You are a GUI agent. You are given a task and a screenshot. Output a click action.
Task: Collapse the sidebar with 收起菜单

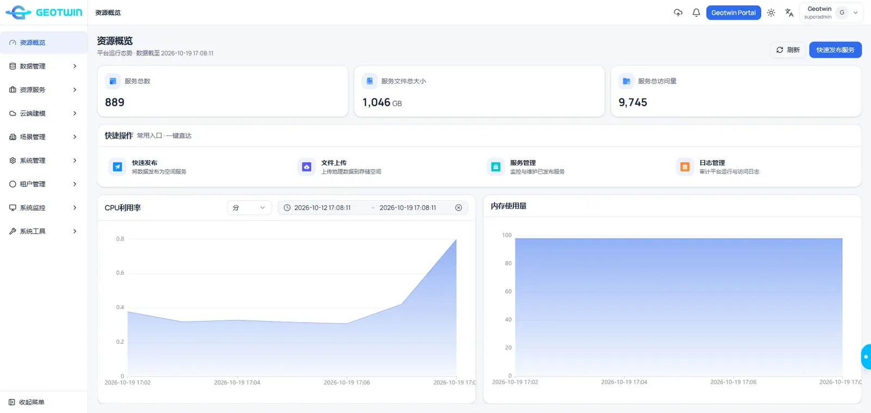tap(26, 402)
